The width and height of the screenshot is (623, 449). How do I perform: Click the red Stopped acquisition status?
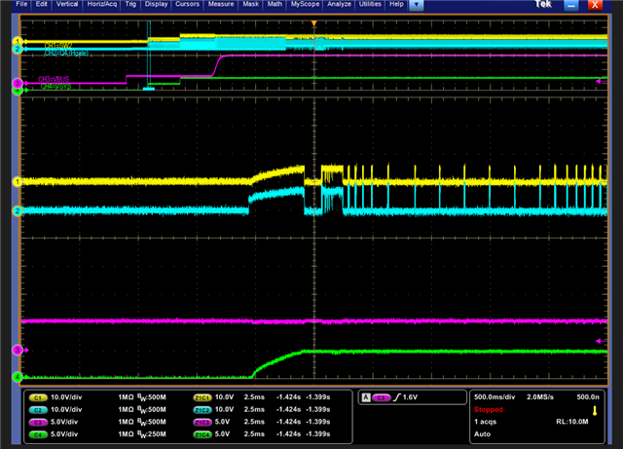click(489, 410)
